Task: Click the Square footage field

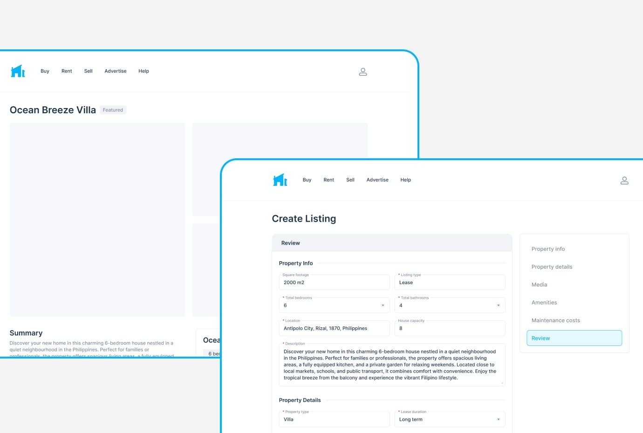Action: click(x=335, y=283)
